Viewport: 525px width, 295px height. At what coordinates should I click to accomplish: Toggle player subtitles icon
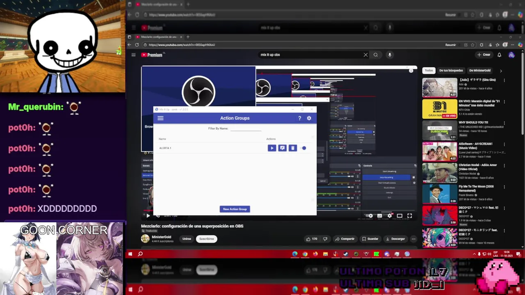pyautogui.click(x=380, y=216)
